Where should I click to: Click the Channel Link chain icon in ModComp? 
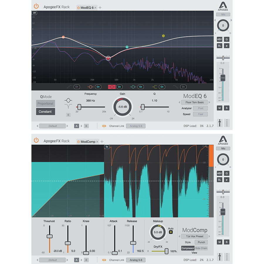click(x=104, y=260)
